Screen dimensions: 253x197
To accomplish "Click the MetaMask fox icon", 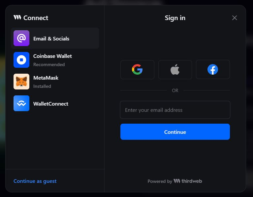I will pos(21,82).
